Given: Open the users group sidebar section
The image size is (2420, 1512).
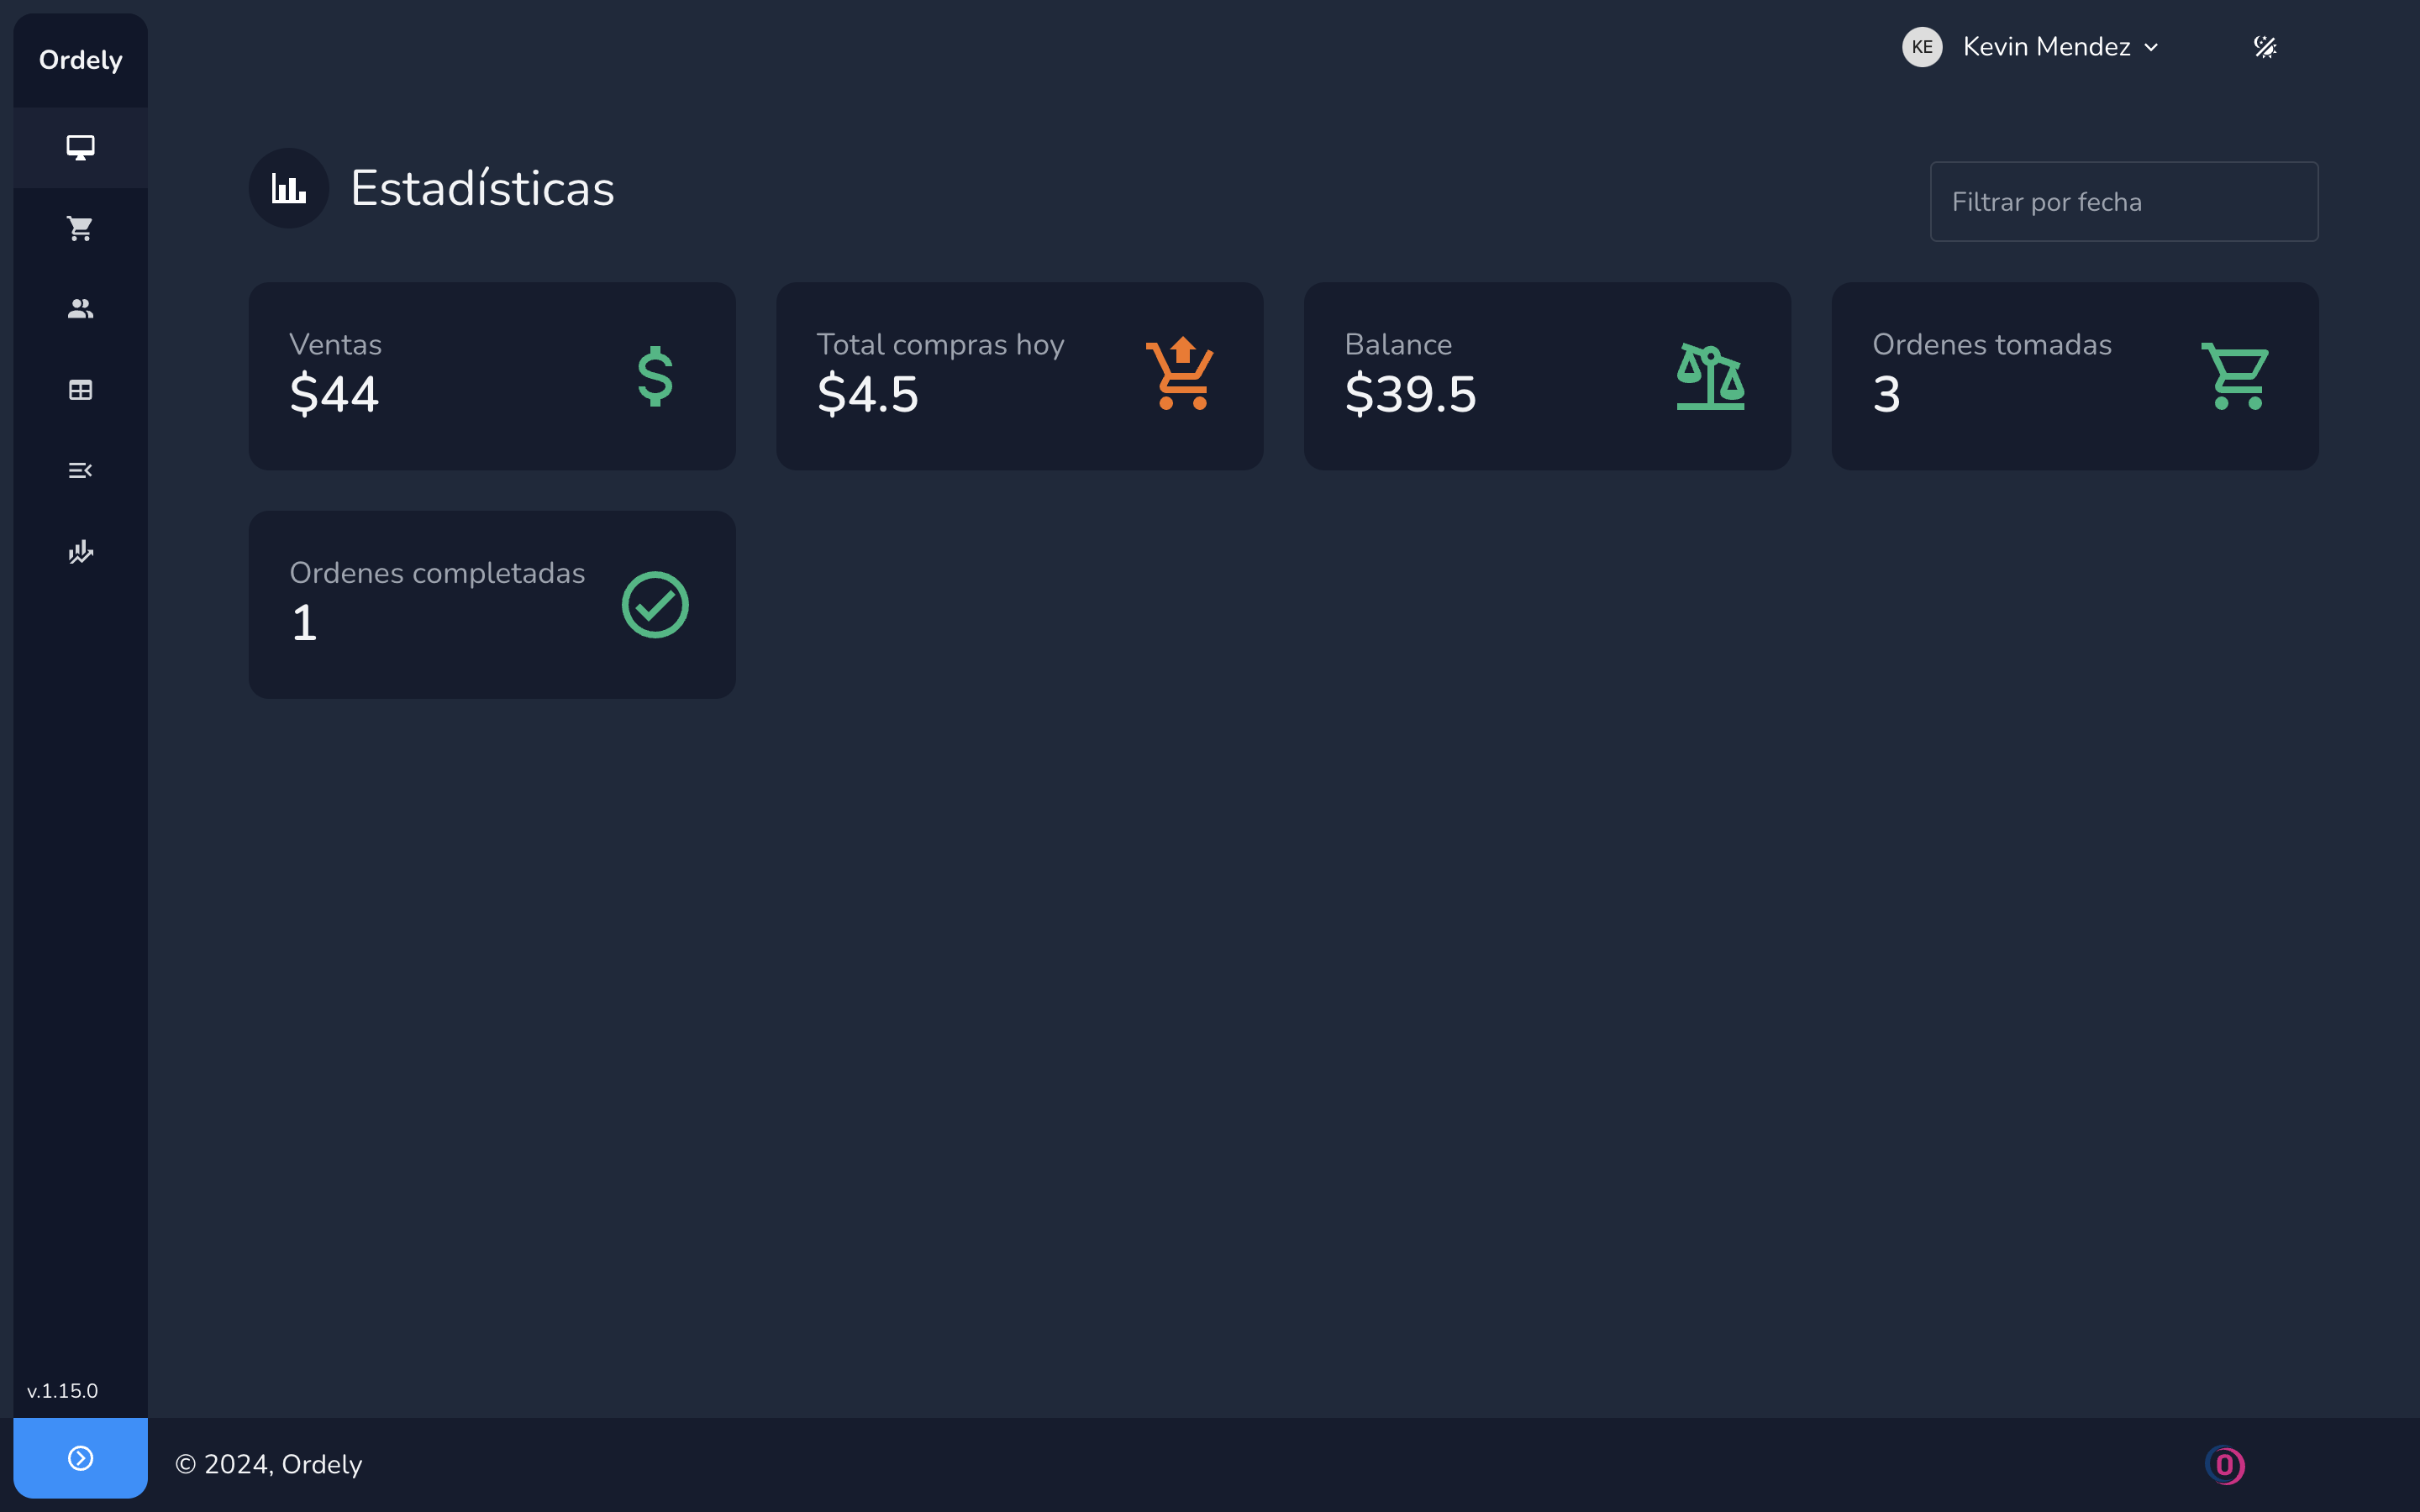Looking at the screenshot, I should tap(80, 309).
